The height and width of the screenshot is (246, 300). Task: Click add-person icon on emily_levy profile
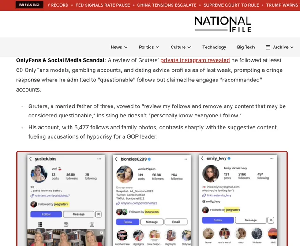point(271,220)
